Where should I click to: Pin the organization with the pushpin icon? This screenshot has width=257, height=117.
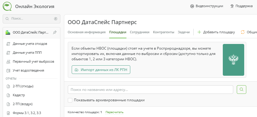(55, 32)
